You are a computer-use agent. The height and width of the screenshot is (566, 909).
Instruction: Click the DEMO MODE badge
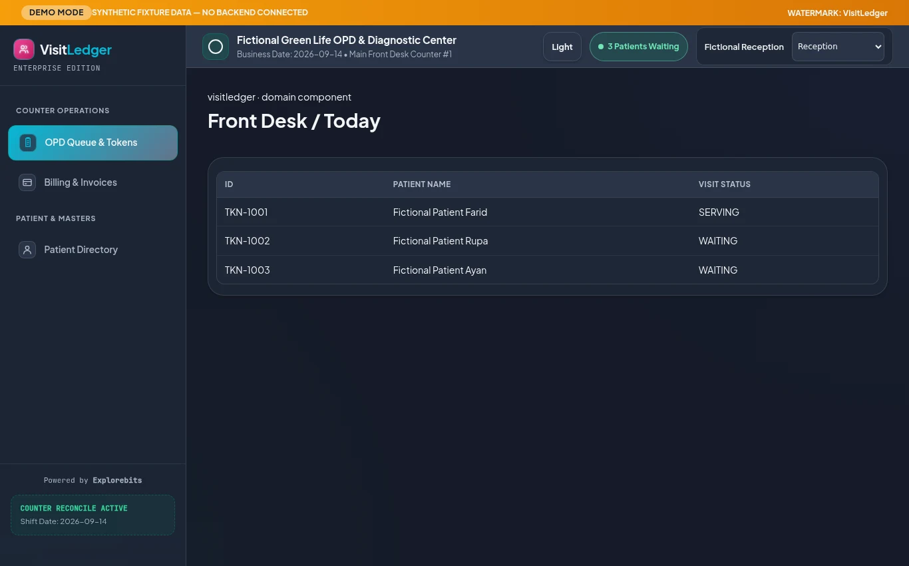coord(57,13)
